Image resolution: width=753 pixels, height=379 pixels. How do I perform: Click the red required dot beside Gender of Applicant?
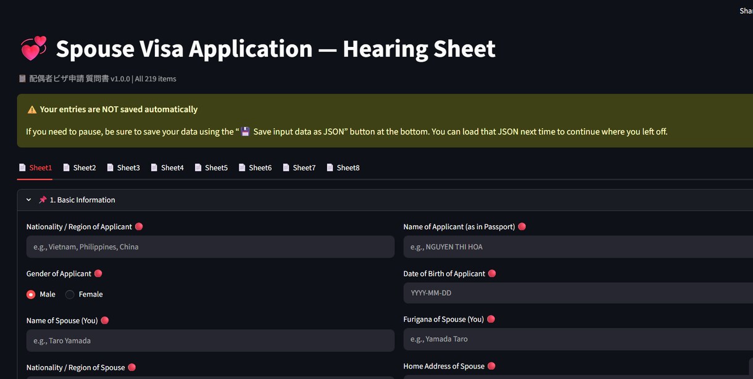(x=98, y=273)
